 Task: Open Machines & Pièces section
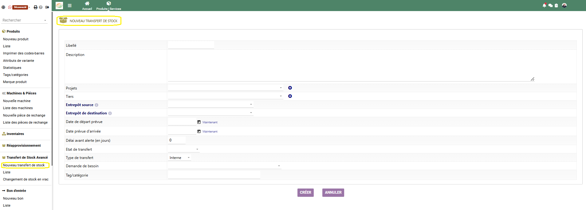coord(21,93)
